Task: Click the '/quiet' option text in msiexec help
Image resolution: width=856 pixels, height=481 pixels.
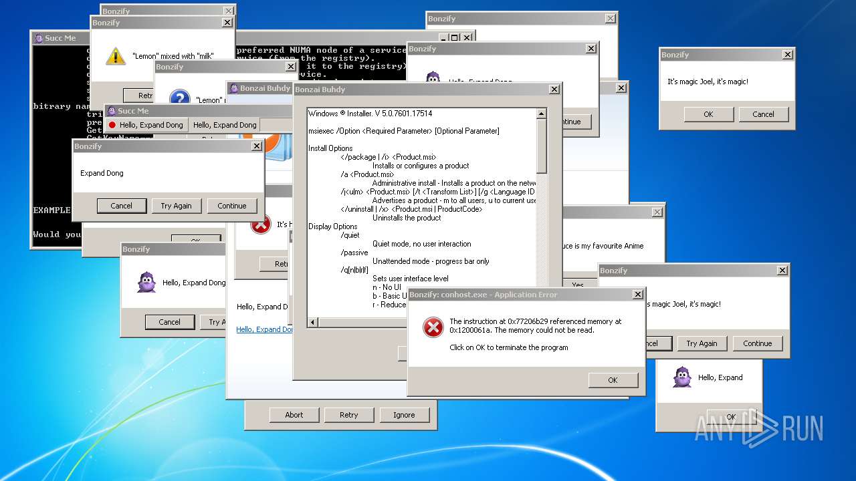Action: [350, 235]
